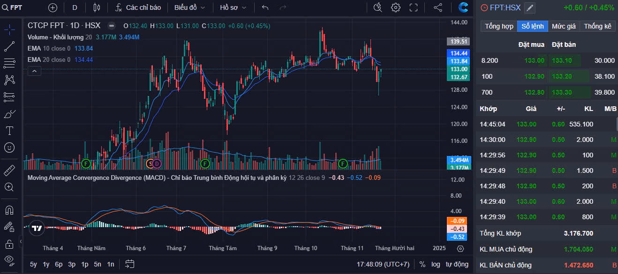
Task: Open the Hồ sơ dropdown menu
Action: (x=232, y=7)
